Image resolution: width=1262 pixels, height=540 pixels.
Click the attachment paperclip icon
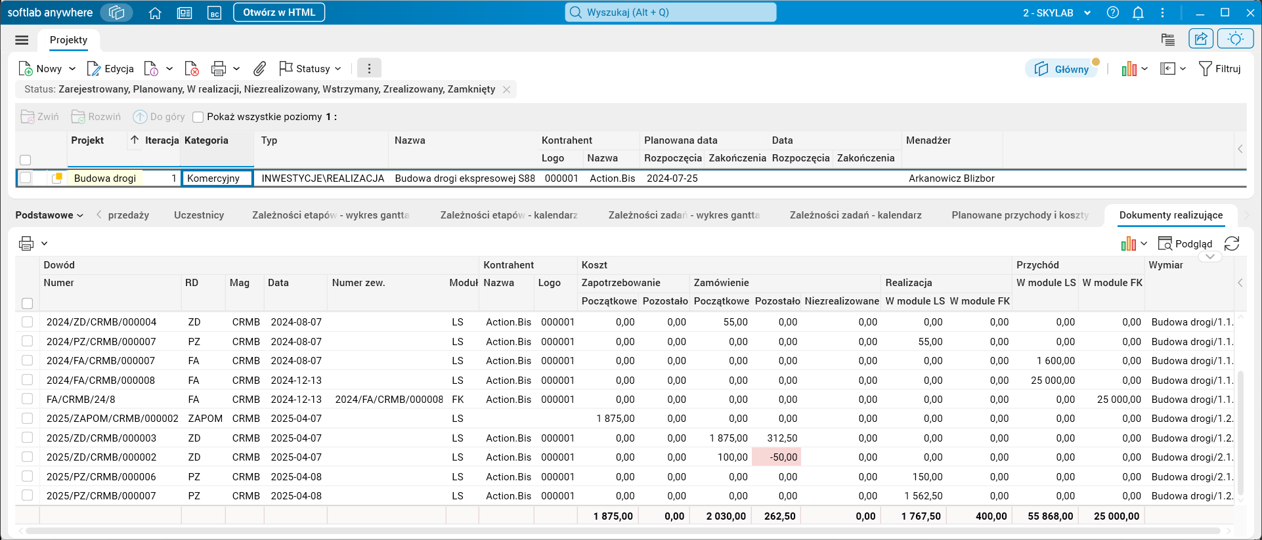coord(260,68)
